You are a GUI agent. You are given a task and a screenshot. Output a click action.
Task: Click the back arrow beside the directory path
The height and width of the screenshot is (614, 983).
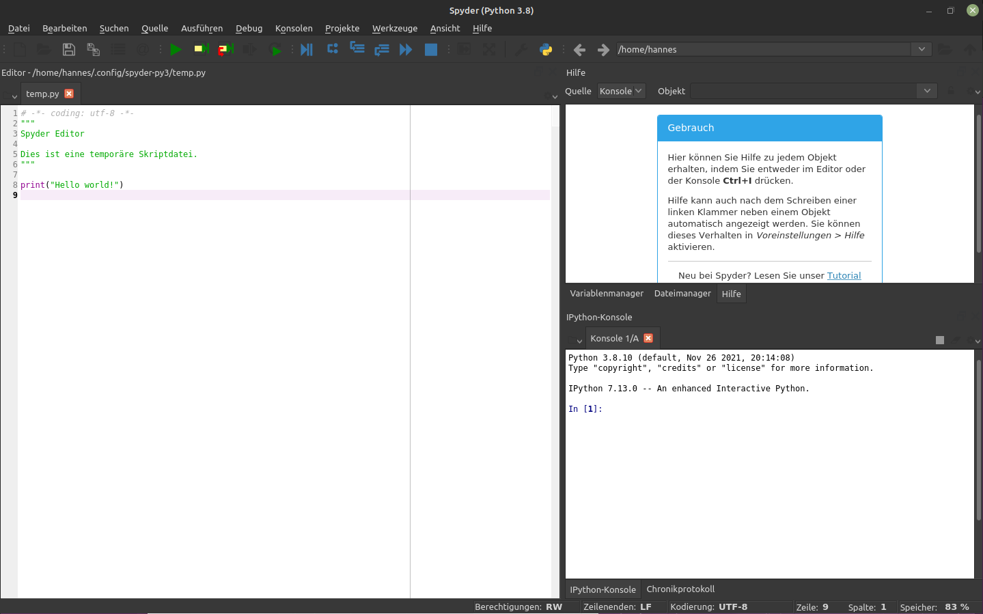tap(579, 50)
